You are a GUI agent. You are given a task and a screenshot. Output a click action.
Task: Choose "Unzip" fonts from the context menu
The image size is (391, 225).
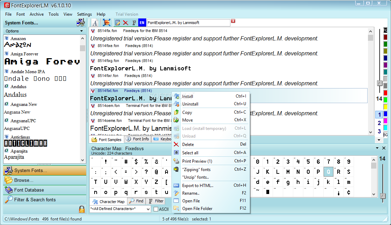[x=211, y=177]
